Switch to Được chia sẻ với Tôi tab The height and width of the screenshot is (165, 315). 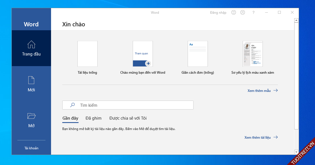click(x=128, y=118)
